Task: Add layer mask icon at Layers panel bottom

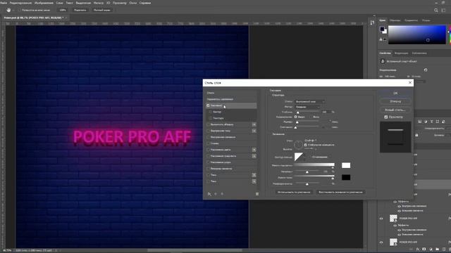Action: pos(424,249)
